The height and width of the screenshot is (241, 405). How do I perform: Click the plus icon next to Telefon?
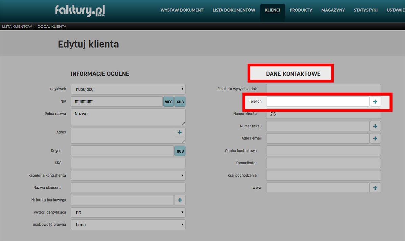tap(375, 102)
